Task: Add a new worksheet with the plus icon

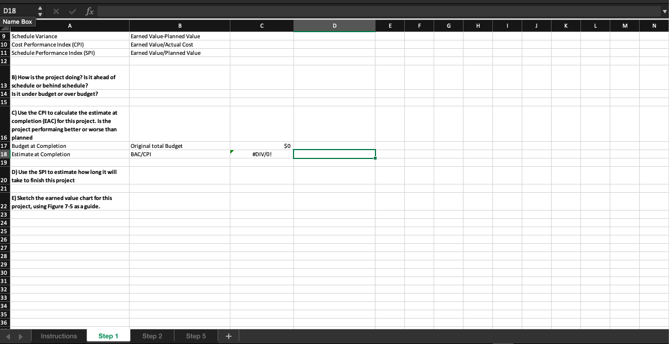Action: 228,336
